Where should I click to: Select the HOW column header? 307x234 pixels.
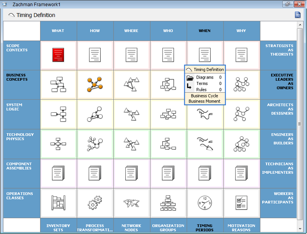tap(95, 31)
